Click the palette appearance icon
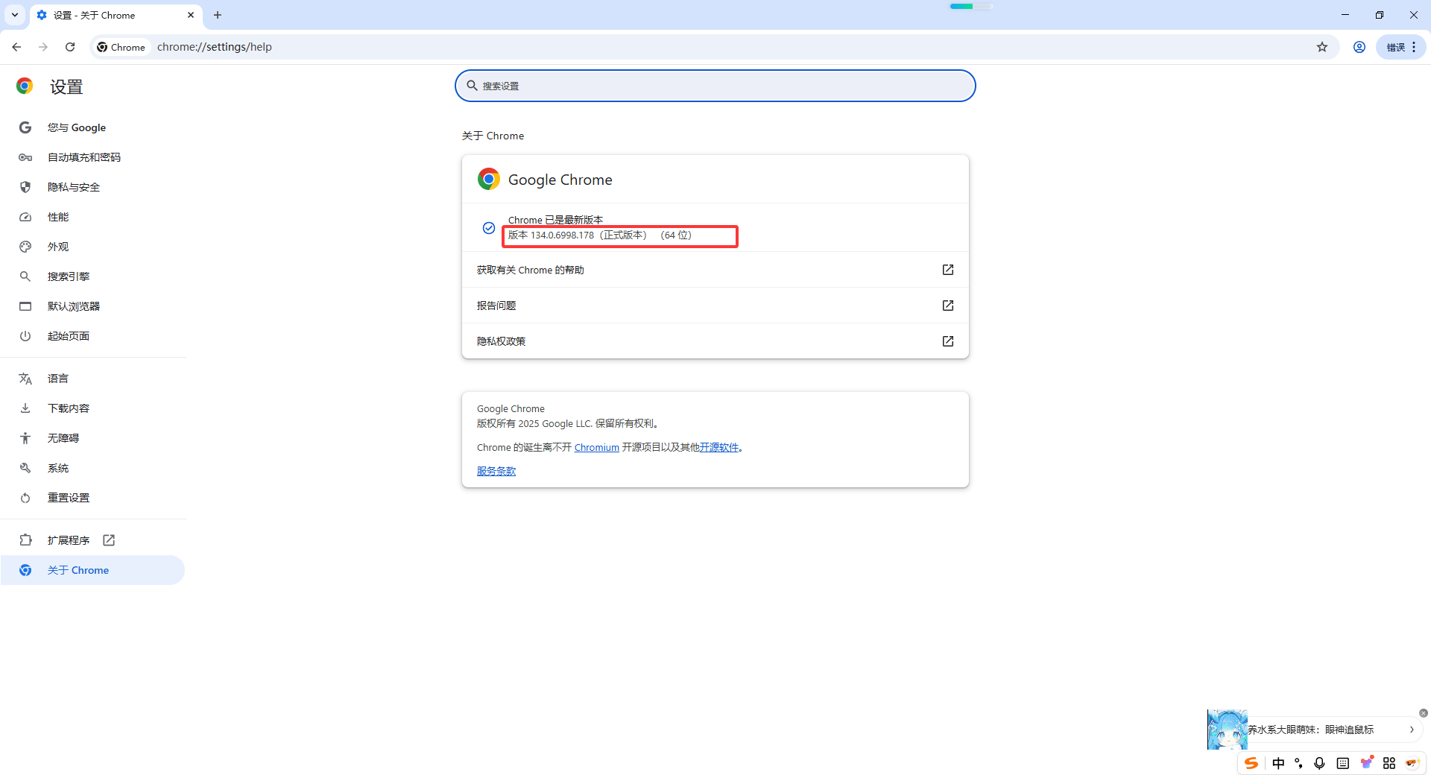The width and height of the screenshot is (1431, 775). [x=25, y=247]
